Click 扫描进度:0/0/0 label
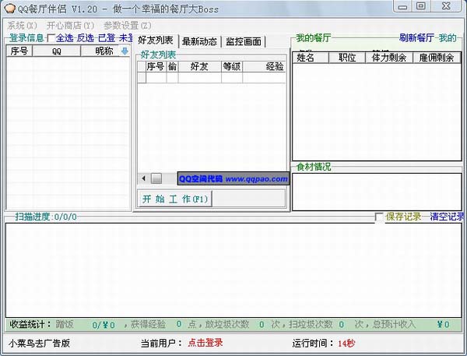Viewport: 467px width, 356px height. pyautogui.click(x=46, y=217)
